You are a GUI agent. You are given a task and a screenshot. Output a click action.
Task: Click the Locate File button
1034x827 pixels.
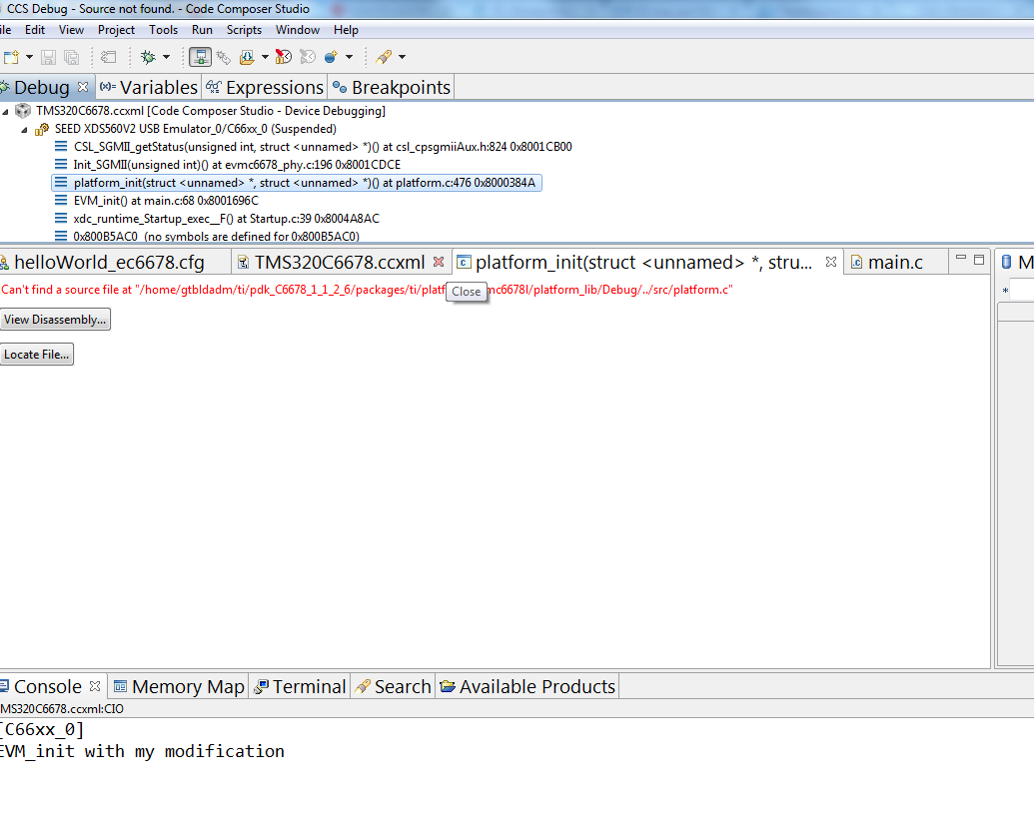pos(37,354)
